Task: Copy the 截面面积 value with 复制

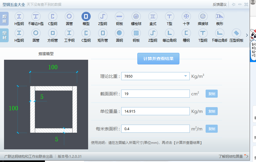Action: coord(212,94)
